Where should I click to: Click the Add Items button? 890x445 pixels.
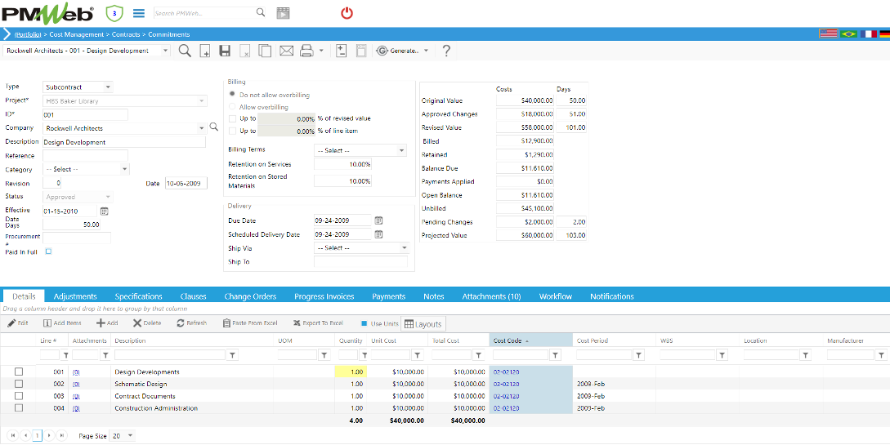point(62,323)
